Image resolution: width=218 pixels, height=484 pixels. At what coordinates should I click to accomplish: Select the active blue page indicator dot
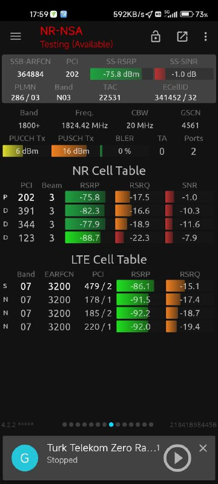(111, 425)
